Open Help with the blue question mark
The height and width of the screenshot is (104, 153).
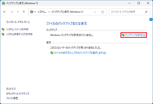pyautogui.click(x=151, y=19)
